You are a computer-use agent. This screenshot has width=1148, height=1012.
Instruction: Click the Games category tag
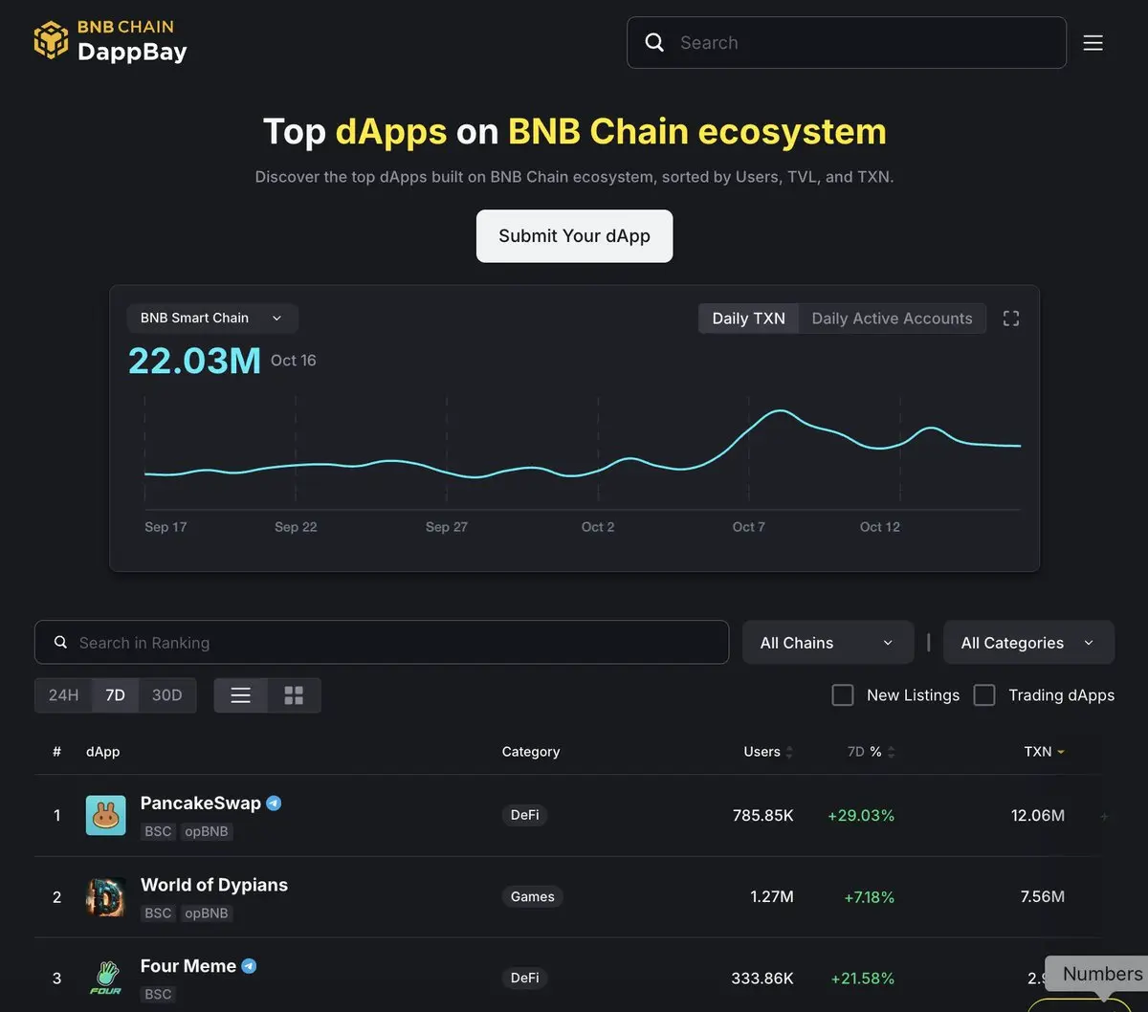pyautogui.click(x=533, y=897)
